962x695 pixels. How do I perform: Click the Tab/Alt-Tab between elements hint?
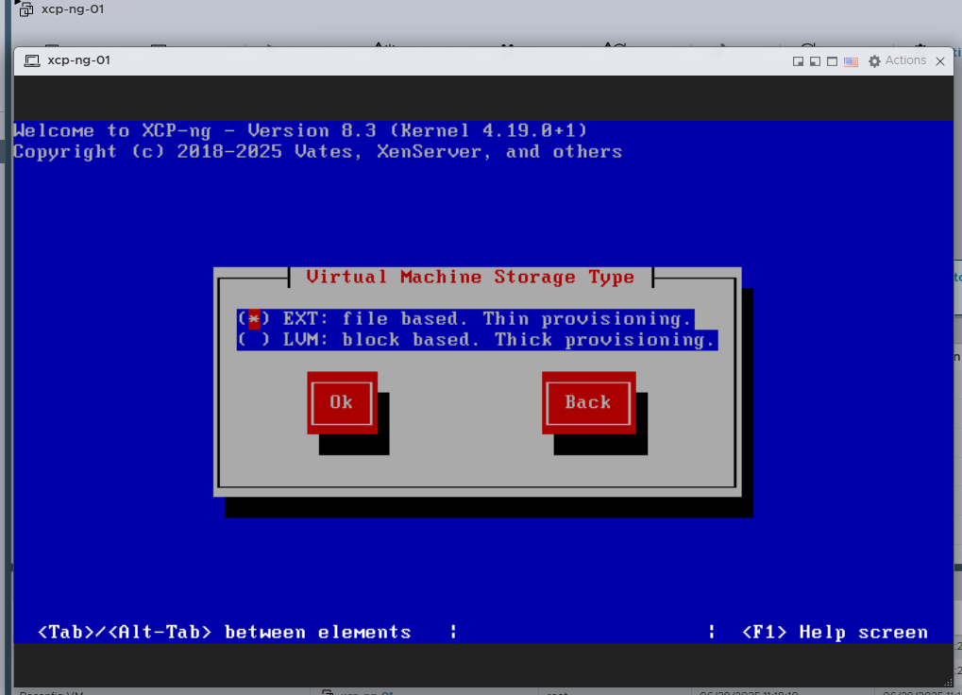coord(225,632)
